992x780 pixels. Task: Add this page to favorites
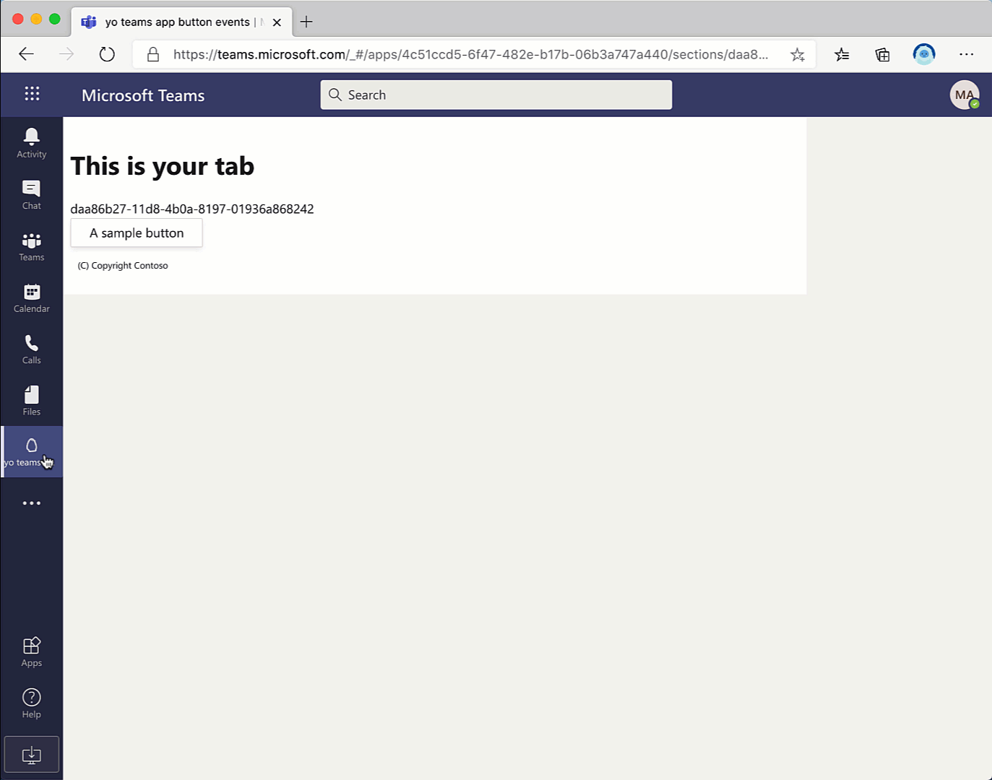[x=797, y=54]
